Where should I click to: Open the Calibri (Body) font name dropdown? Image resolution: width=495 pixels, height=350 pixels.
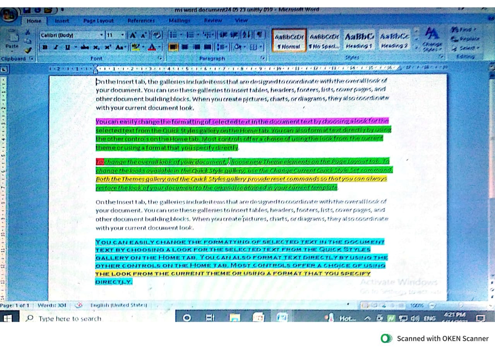(102, 35)
